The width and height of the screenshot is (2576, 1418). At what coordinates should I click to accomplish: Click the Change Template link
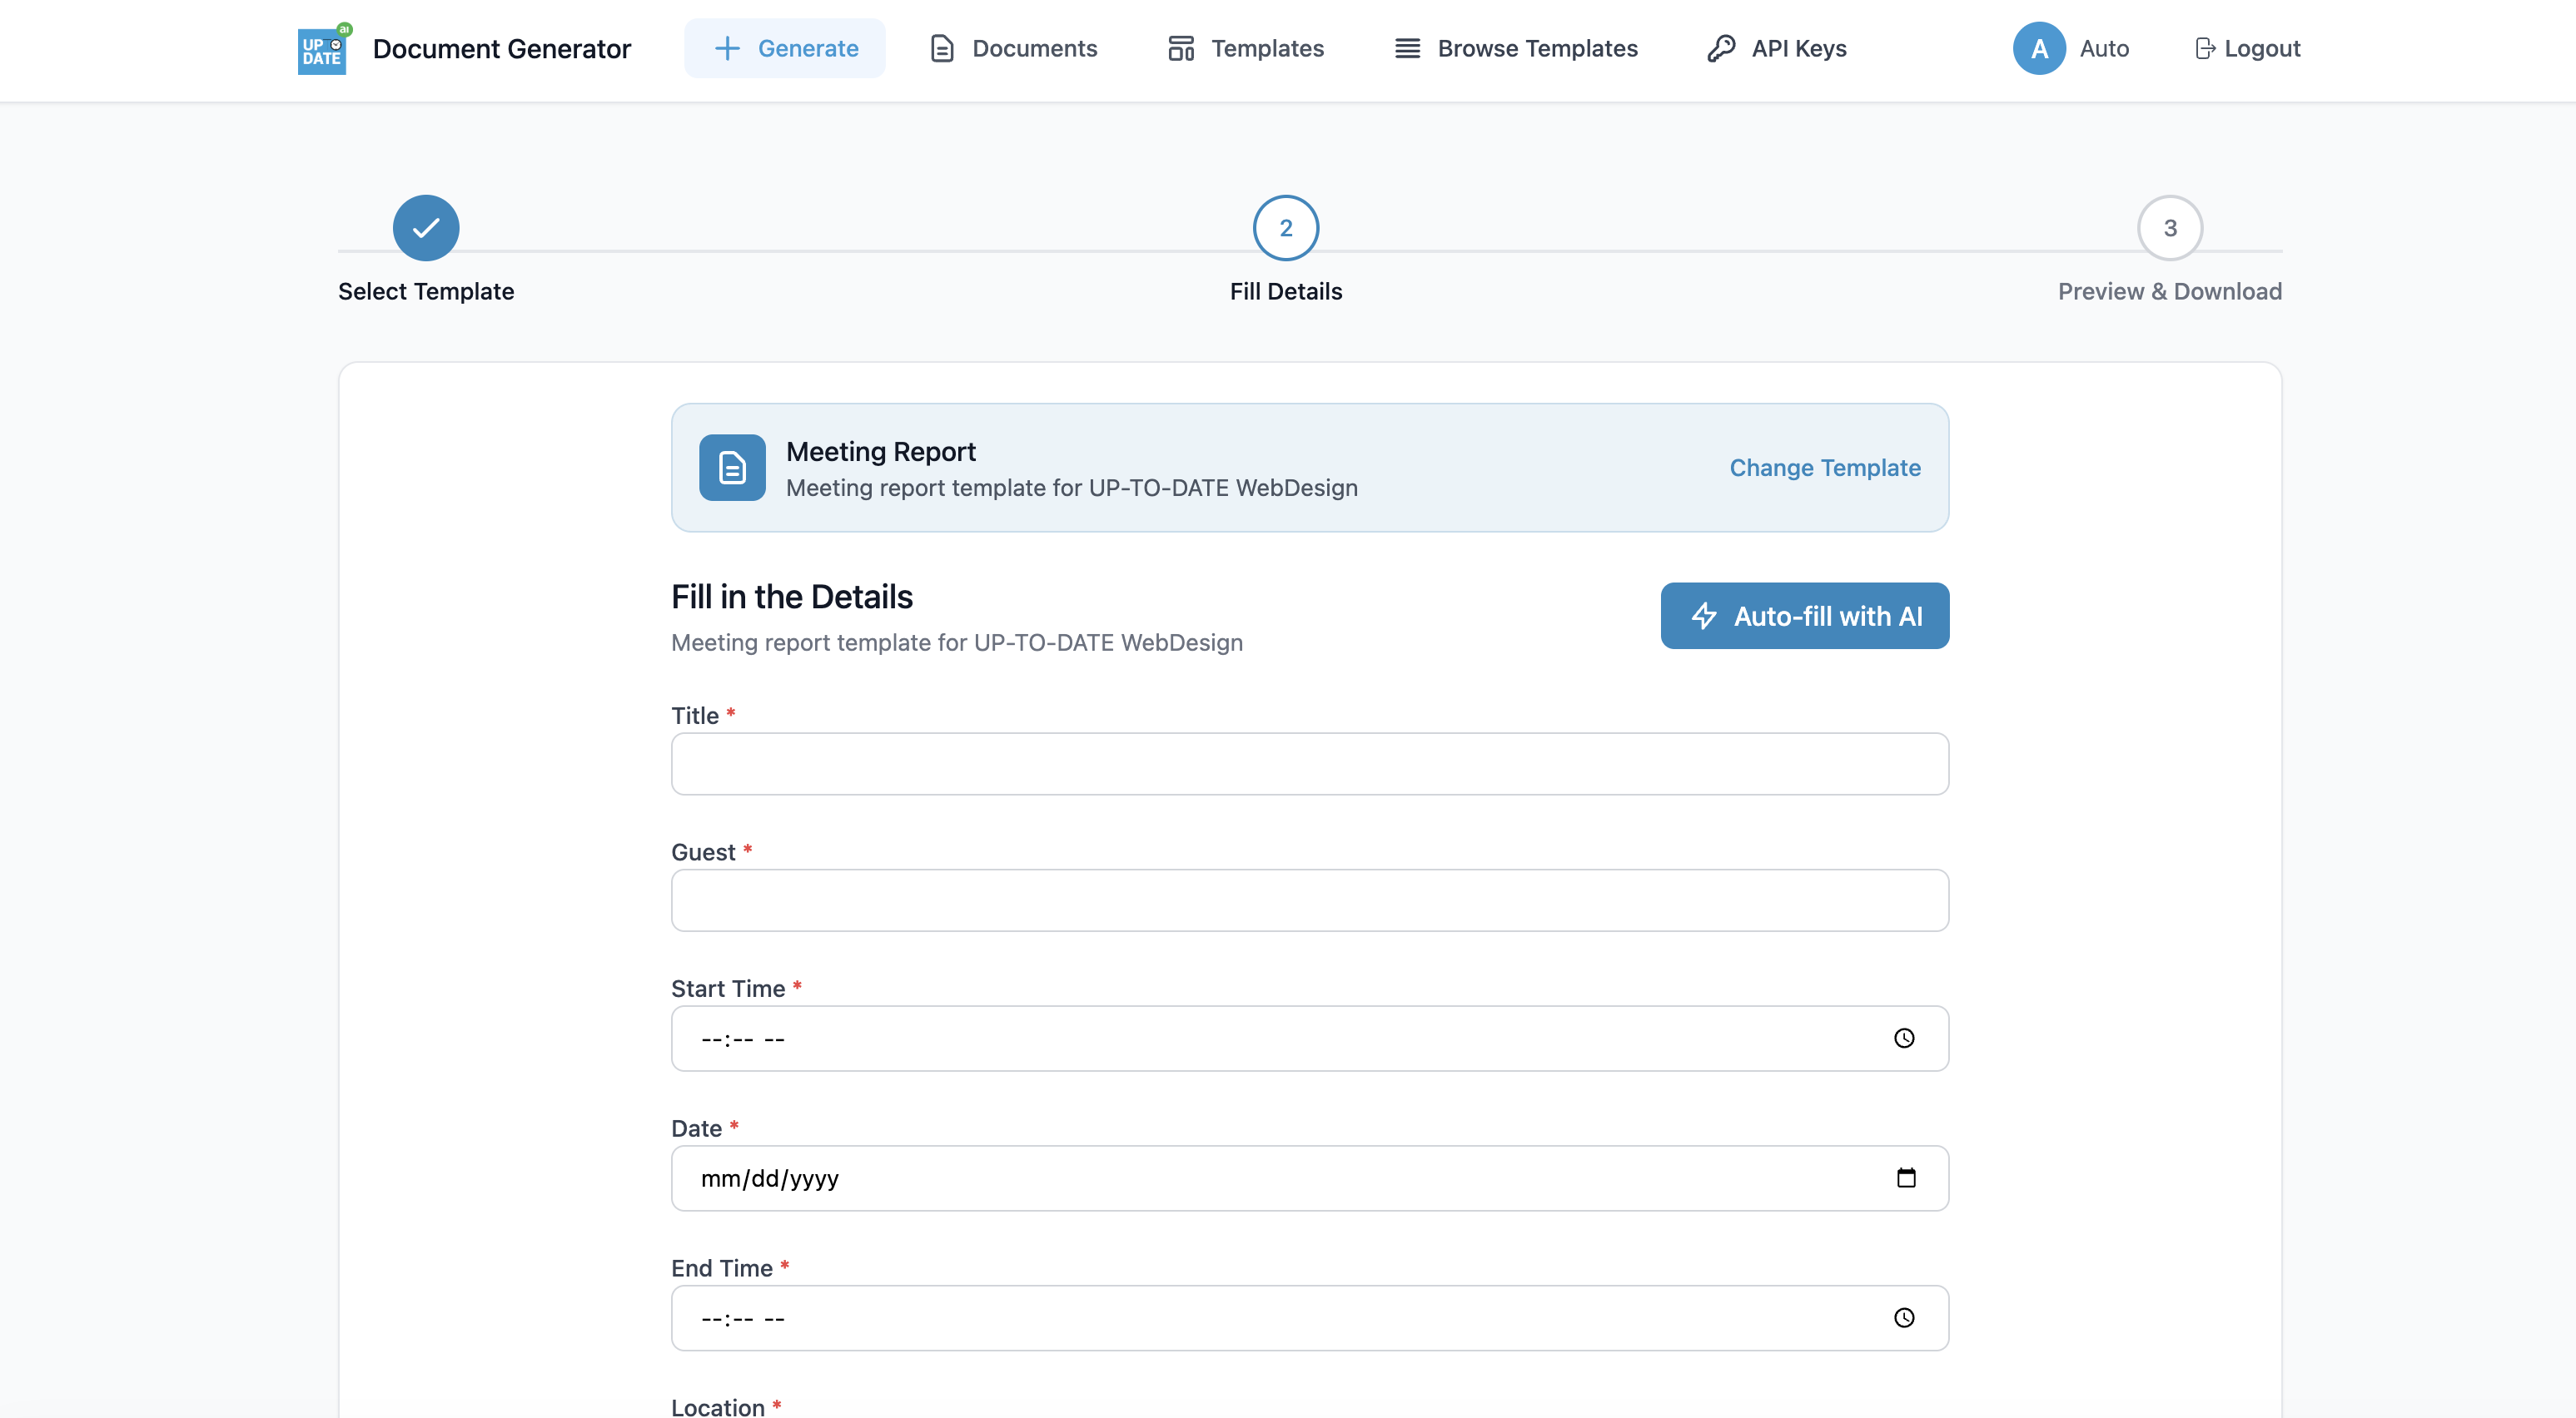tap(1825, 468)
